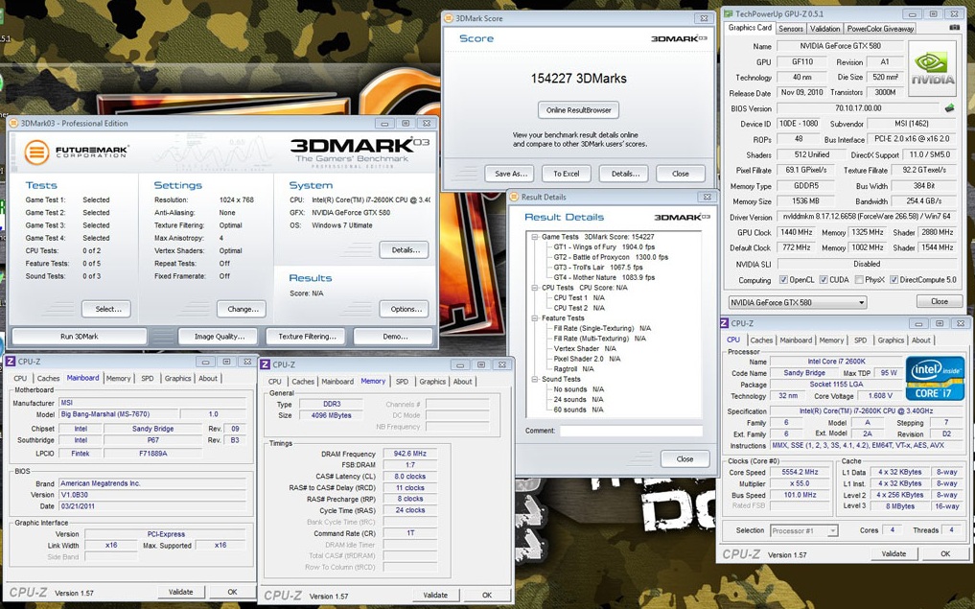The image size is (975, 609).
Task: Click the To Excel button
Action: [566, 174]
